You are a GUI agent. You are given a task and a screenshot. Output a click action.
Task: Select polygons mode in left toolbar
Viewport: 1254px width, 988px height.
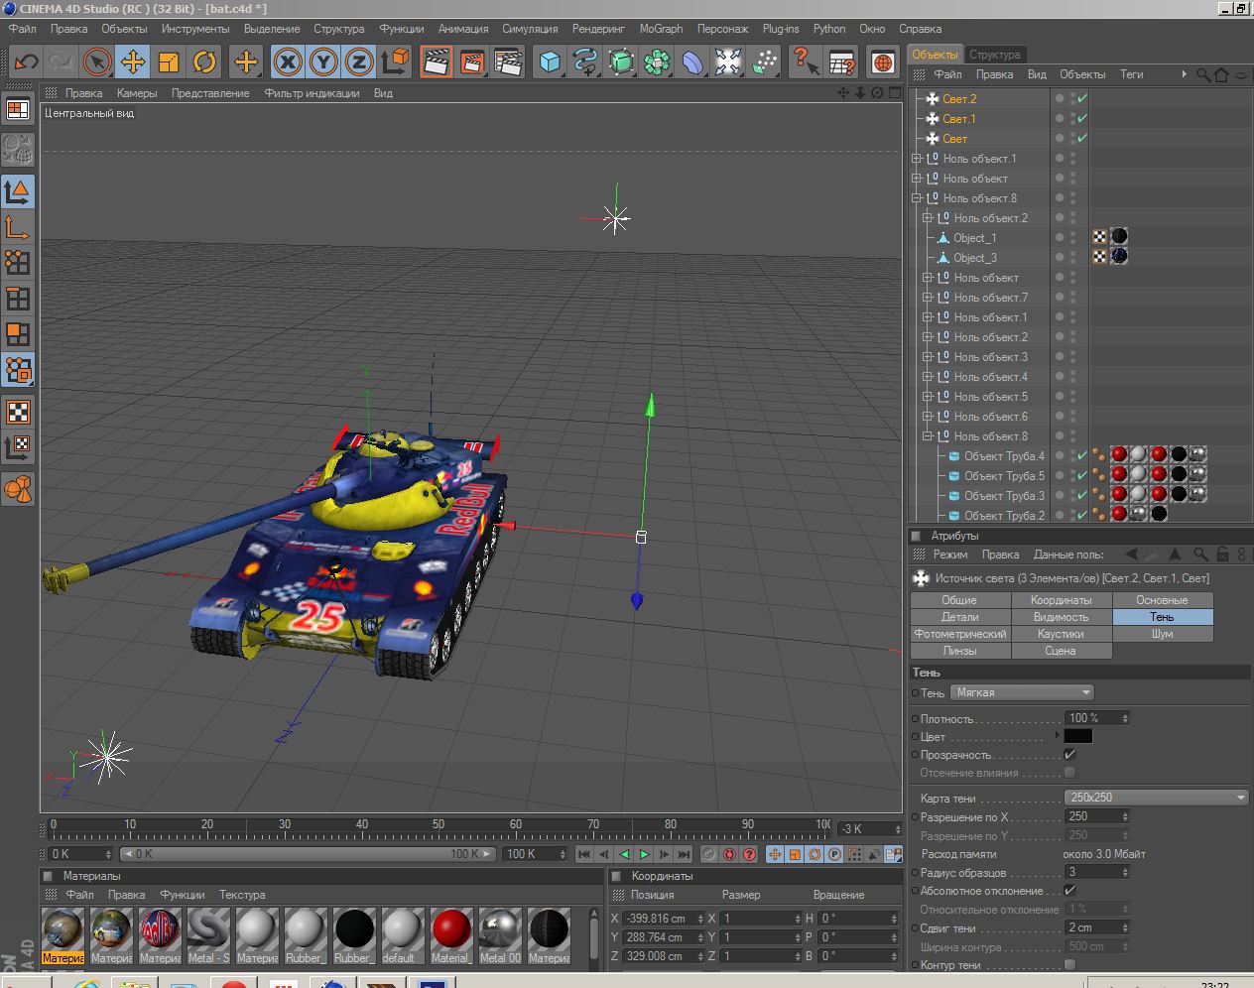(18, 334)
